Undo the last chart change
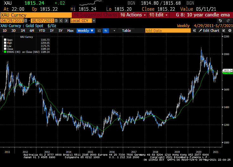233x167 pixels. (220, 21)
